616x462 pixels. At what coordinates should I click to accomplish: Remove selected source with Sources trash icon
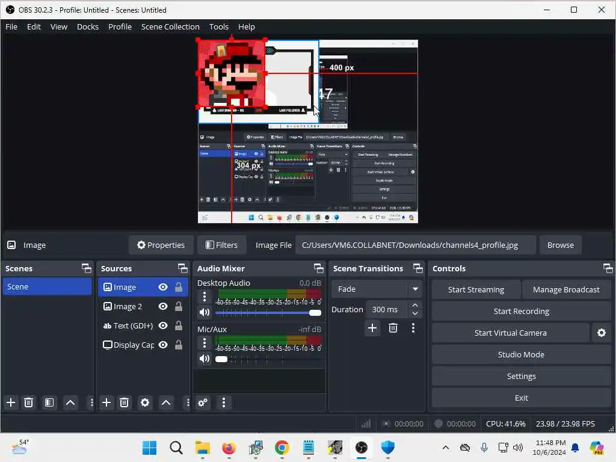pos(124,402)
